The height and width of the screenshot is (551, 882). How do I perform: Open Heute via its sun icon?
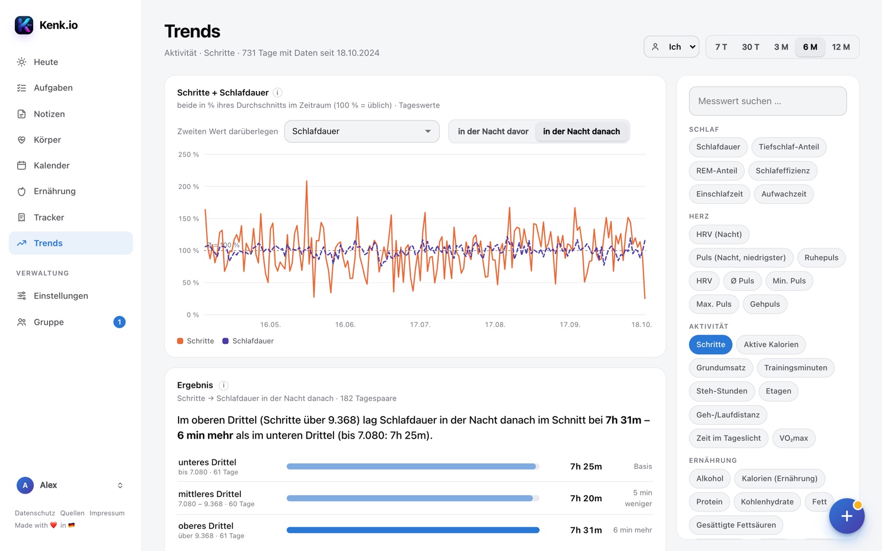(x=21, y=62)
